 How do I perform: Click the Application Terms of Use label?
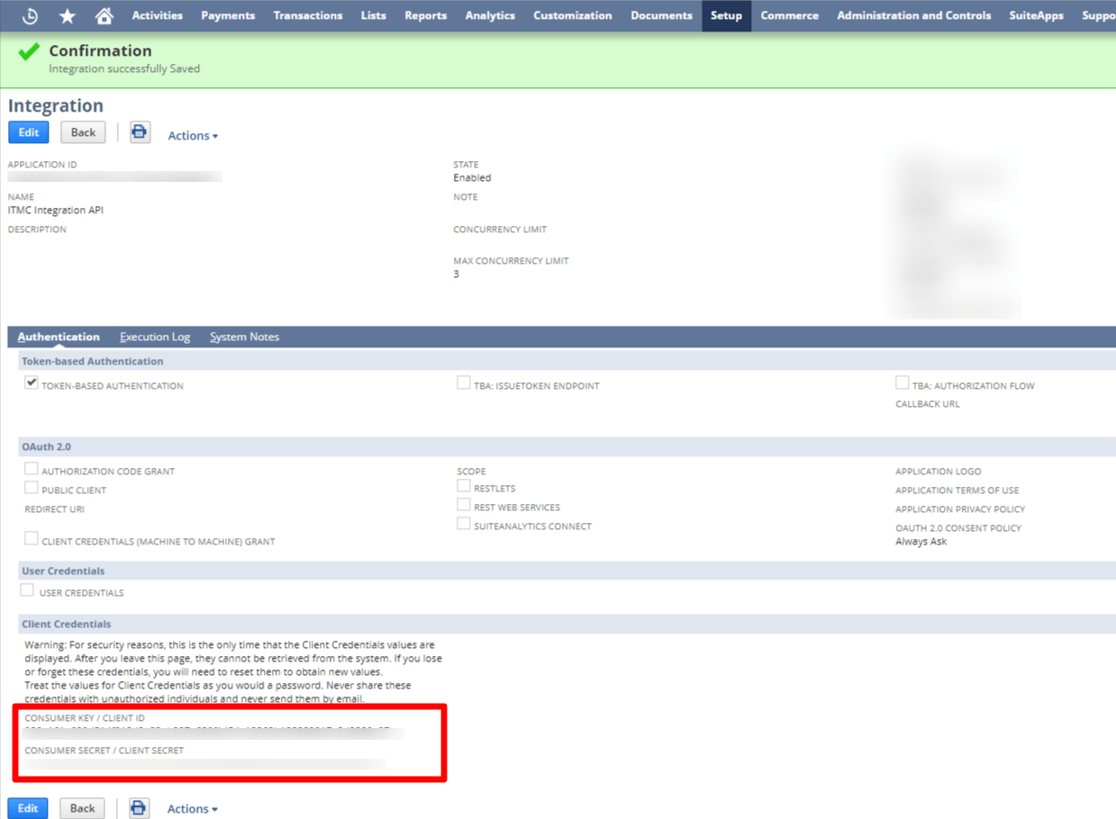coord(957,490)
